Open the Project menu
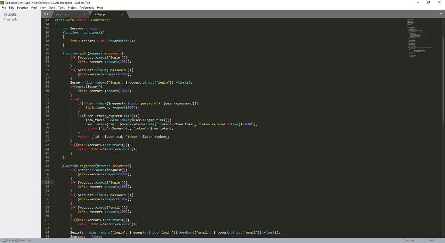The image size is (445, 243). pyautogui.click(x=72, y=8)
